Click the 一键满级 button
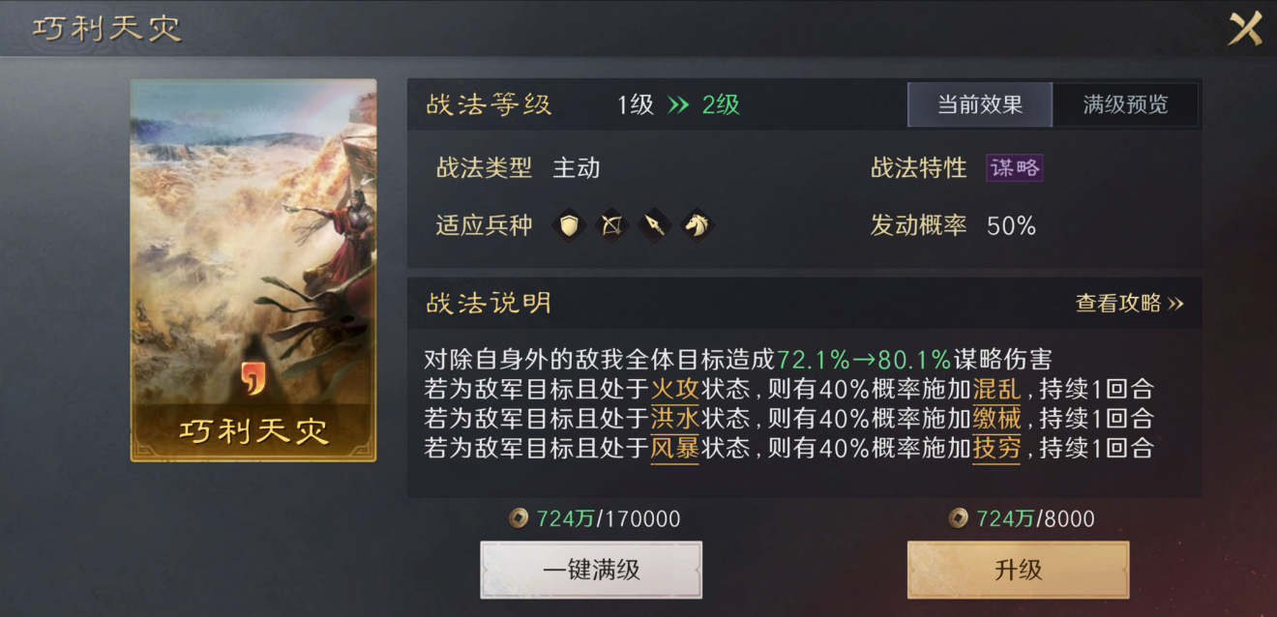Image resolution: width=1277 pixels, height=617 pixels. (591, 570)
